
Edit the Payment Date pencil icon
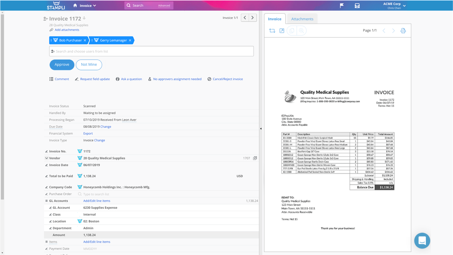[46, 249]
